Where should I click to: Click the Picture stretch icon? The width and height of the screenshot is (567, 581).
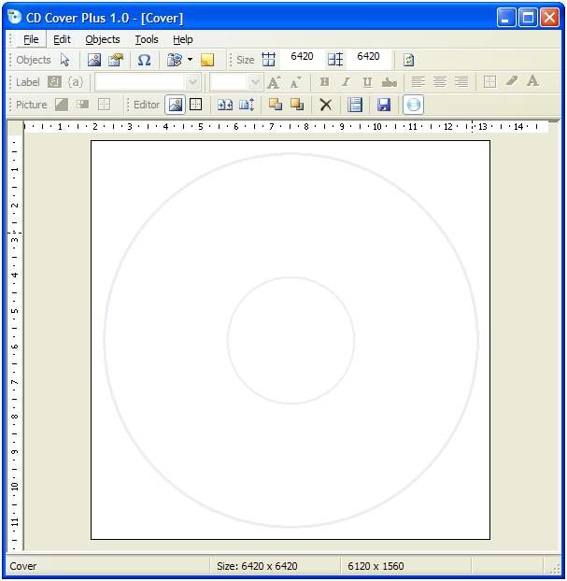click(82, 105)
